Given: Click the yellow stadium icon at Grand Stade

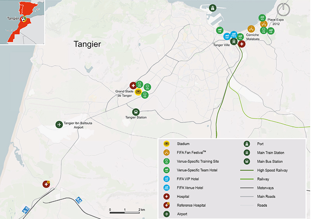Looking at the screenshot, I should 138,92.
